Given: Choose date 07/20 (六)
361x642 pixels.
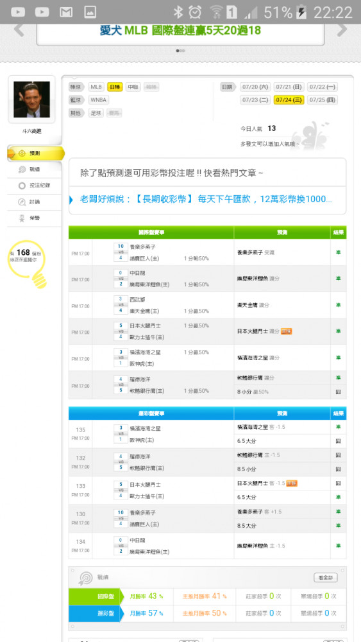Looking at the screenshot, I should (x=255, y=87).
